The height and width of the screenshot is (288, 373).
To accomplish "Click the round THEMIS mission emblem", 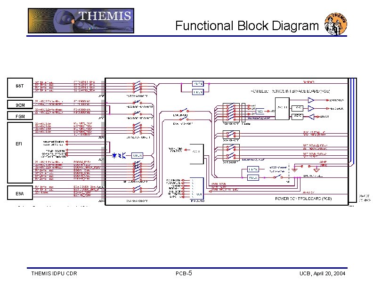I will (336, 24).
